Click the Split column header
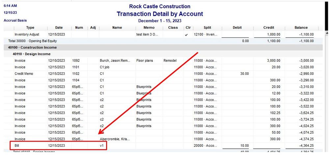This screenshot has width=329, height=158. click(207, 28)
